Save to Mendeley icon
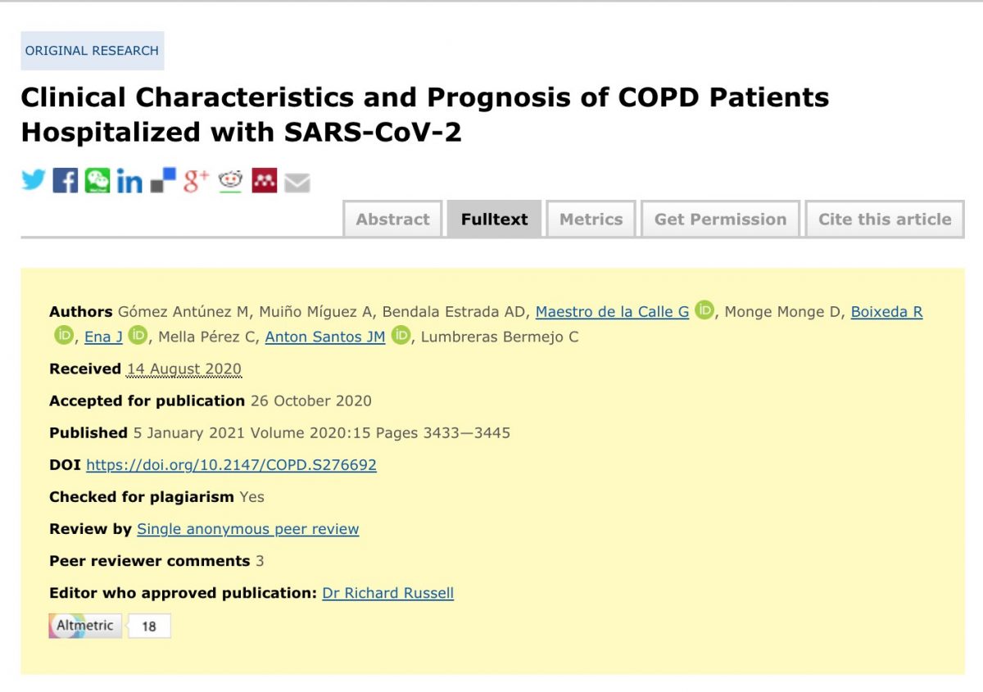Viewport: 983px width, 692px height. click(264, 180)
